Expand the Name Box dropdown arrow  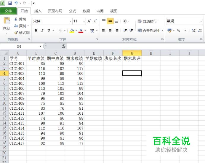(x=40, y=46)
